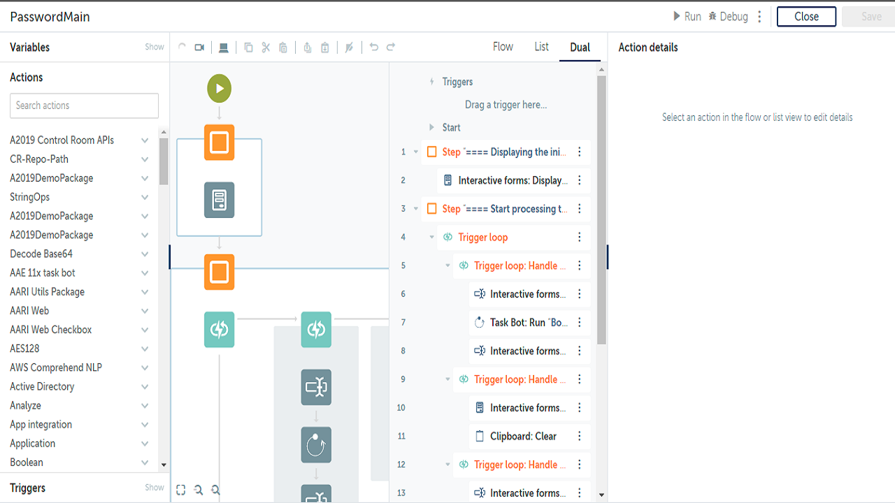
Task: Collapse the Trigger loop on line 4
Action: (x=432, y=238)
